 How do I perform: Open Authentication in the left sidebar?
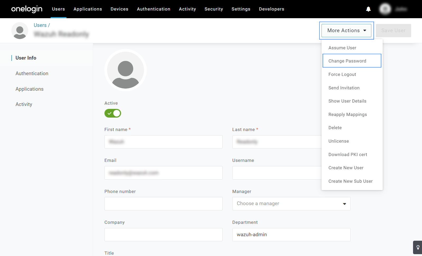tap(32, 74)
